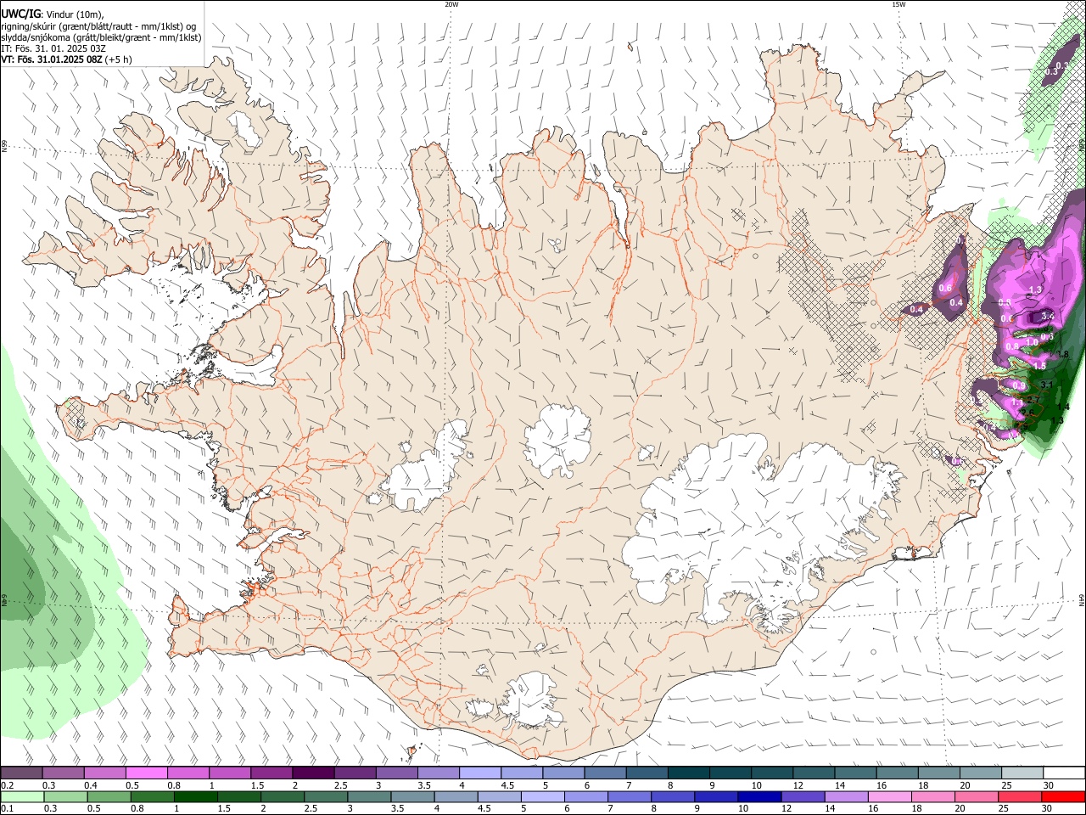The image size is (1086, 815).
Task: Select the light pink swatch labeled 16 in lower scale
Action: click(890, 796)
